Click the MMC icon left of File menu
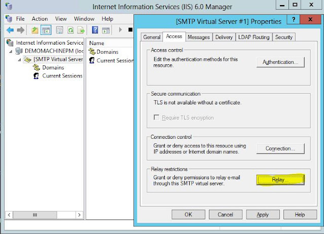This screenshot has width=324, height=234. pos(9,19)
